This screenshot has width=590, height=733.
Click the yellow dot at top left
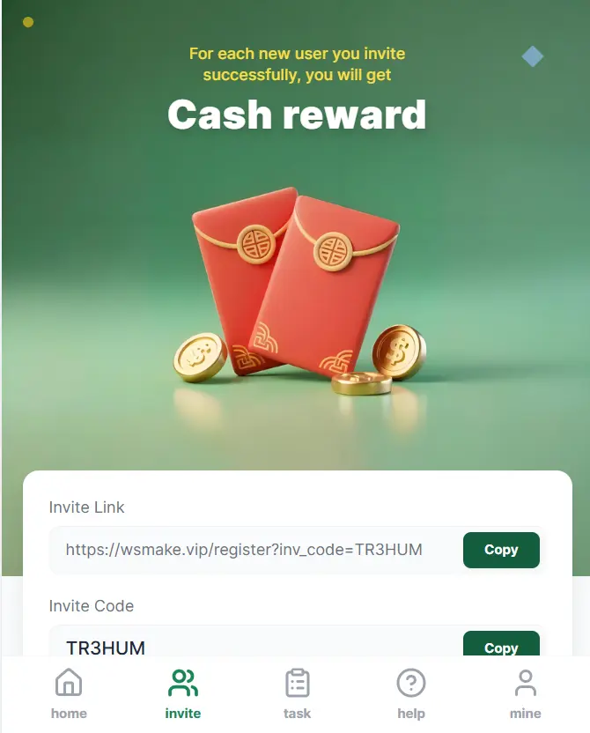pos(28,22)
